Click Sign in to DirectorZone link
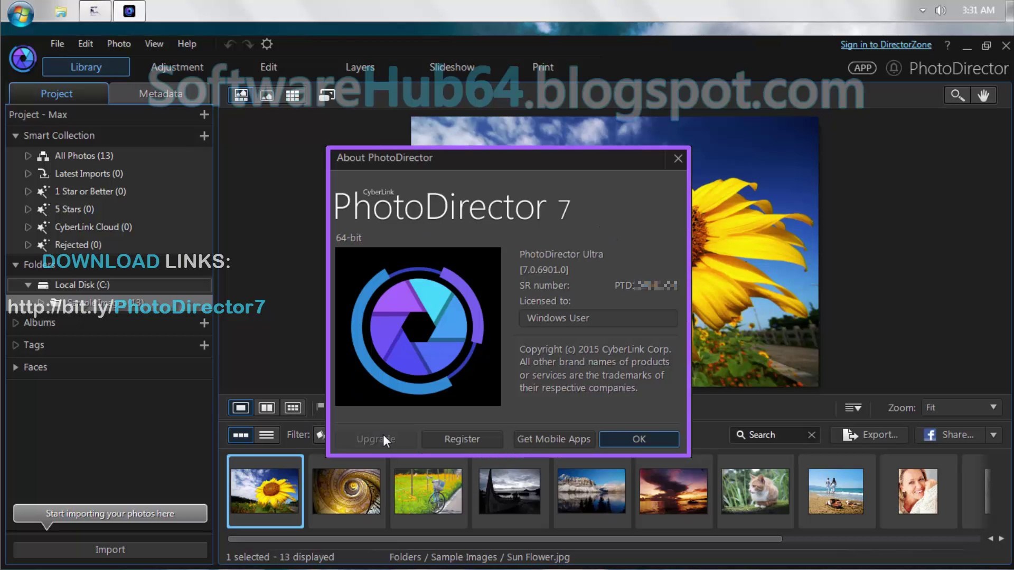This screenshot has height=570, width=1014. coord(886,45)
